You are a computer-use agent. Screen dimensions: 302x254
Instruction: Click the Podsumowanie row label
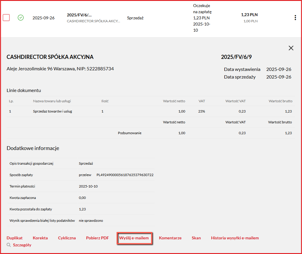130,133
